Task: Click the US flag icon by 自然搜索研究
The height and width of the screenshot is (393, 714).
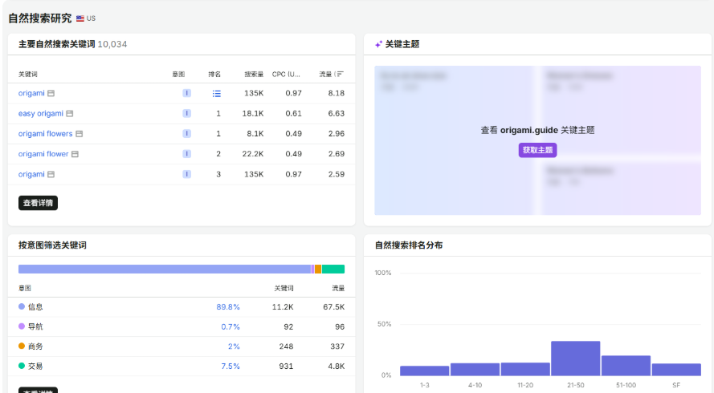Action: 80,18
